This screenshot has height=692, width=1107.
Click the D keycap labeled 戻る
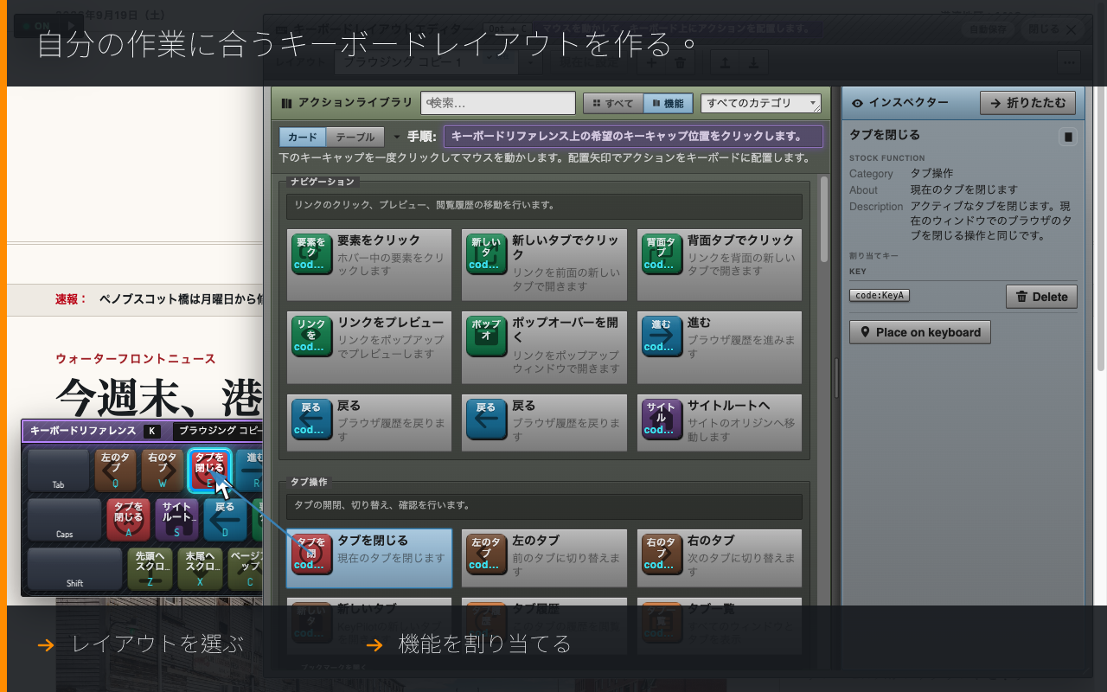pyautogui.click(x=225, y=519)
